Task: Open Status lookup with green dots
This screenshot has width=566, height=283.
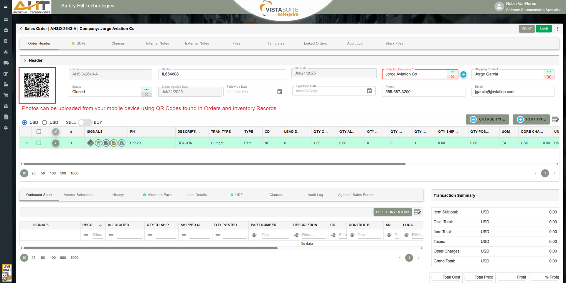Action: tap(146, 89)
